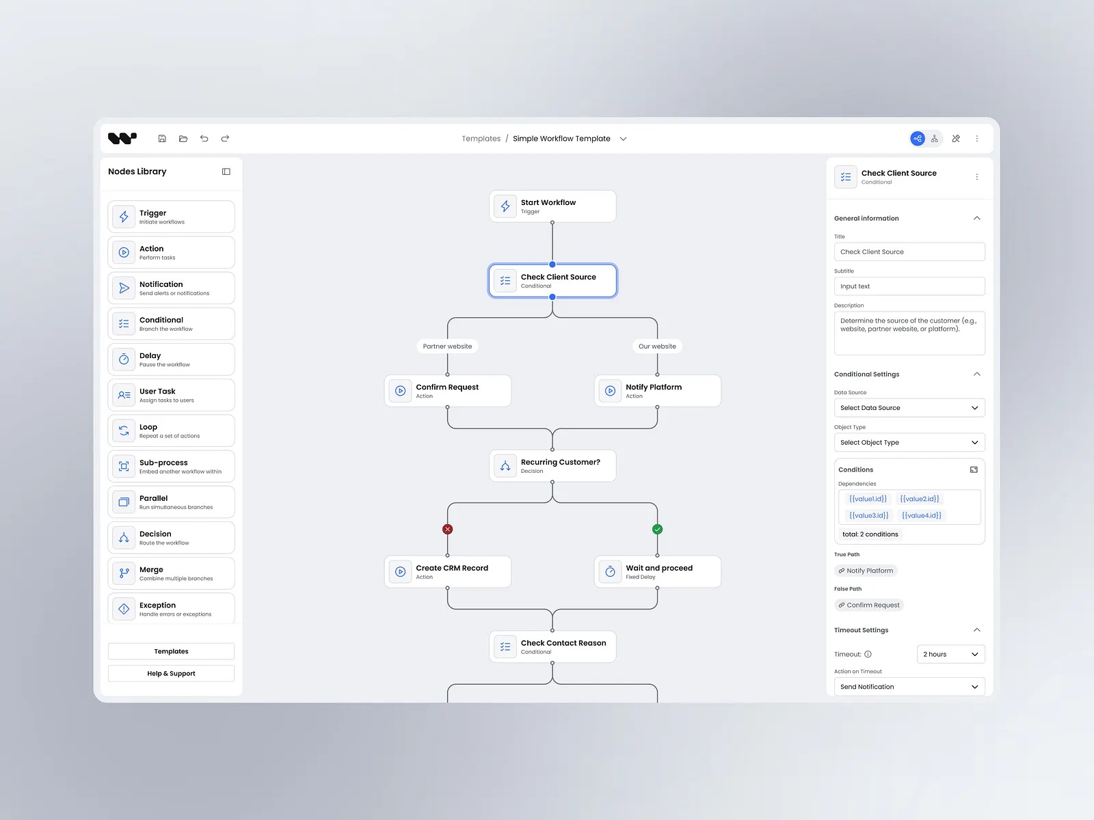Open the Select Data Source dropdown

click(909, 407)
